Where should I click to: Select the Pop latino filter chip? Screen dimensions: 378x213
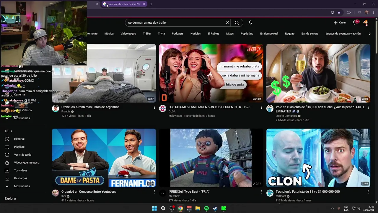point(247,34)
